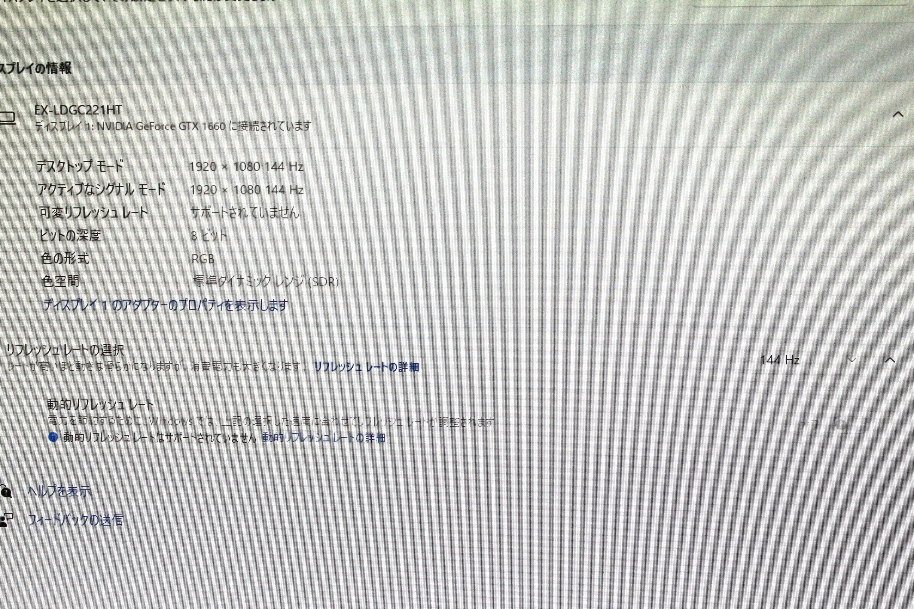Screen dimensions: 914x609
Task: Click the feedback icon beside フィードバックの送信
Action: 6,520
